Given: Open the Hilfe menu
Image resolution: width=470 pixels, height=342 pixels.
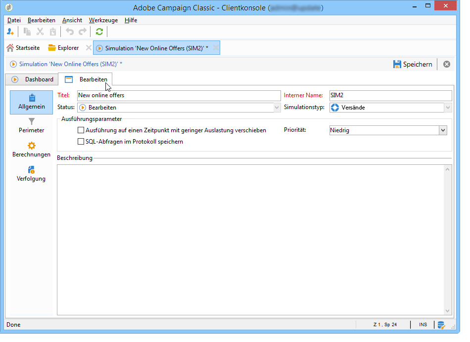Looking at the screenshot, I should pyautogui.click(x=131, y=20).
